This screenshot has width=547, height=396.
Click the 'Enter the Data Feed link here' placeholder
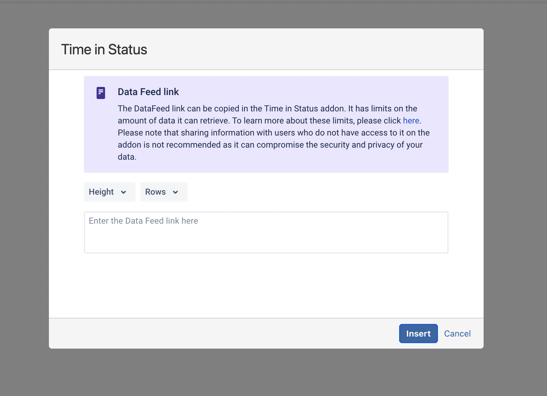(143, 221)
